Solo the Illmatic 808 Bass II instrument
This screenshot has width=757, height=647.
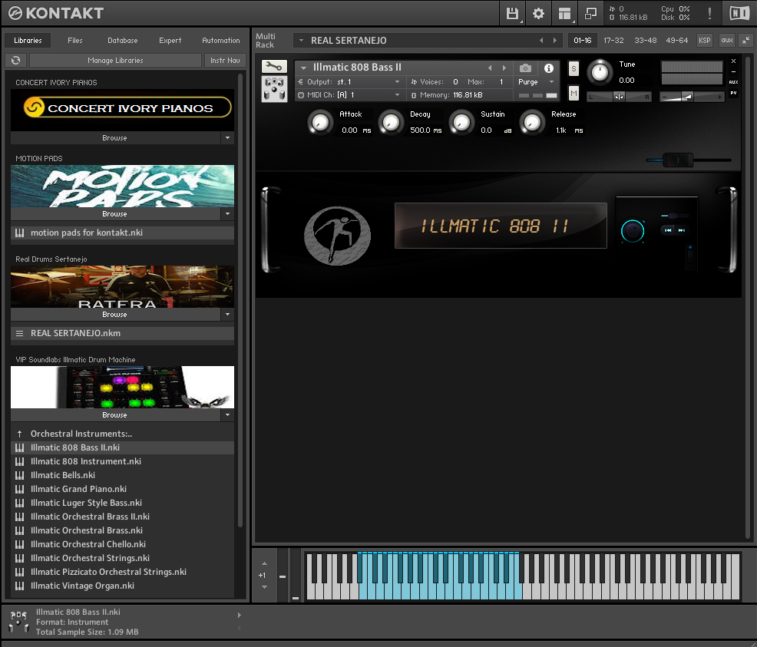pyautogui.click(x=574, y=68)
